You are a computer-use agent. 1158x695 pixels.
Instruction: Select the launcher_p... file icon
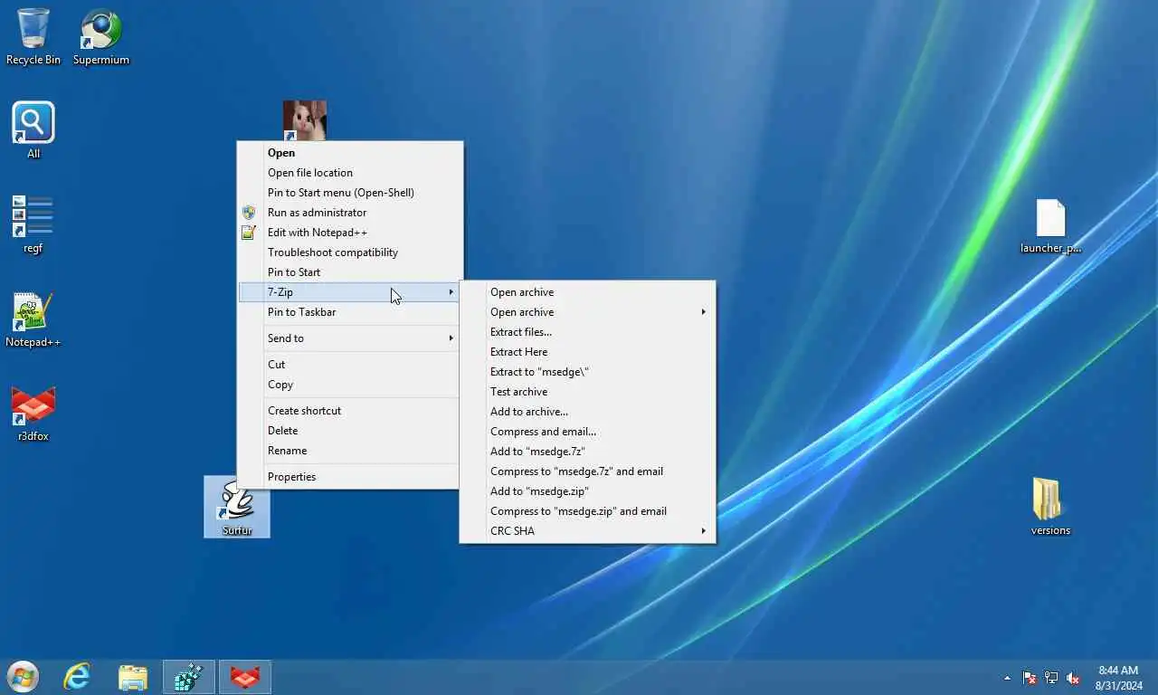(1050, 226)
